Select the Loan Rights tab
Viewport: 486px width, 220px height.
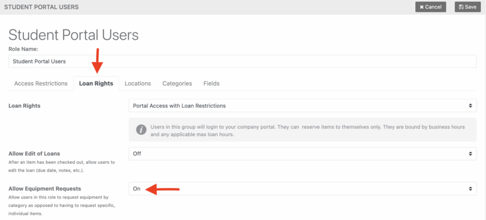[x=96, y=83]
